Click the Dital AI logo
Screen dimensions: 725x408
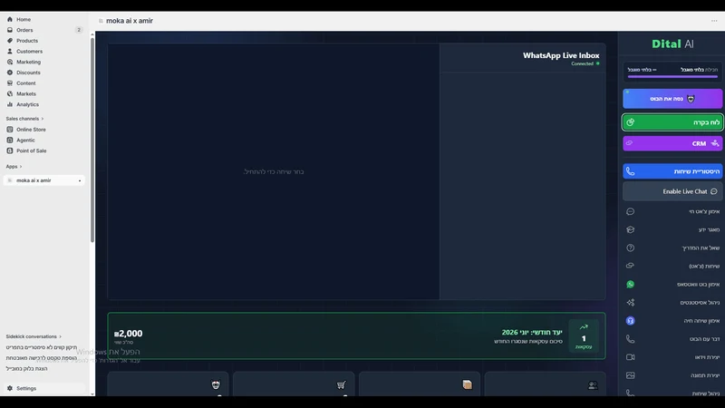point(672,44)
